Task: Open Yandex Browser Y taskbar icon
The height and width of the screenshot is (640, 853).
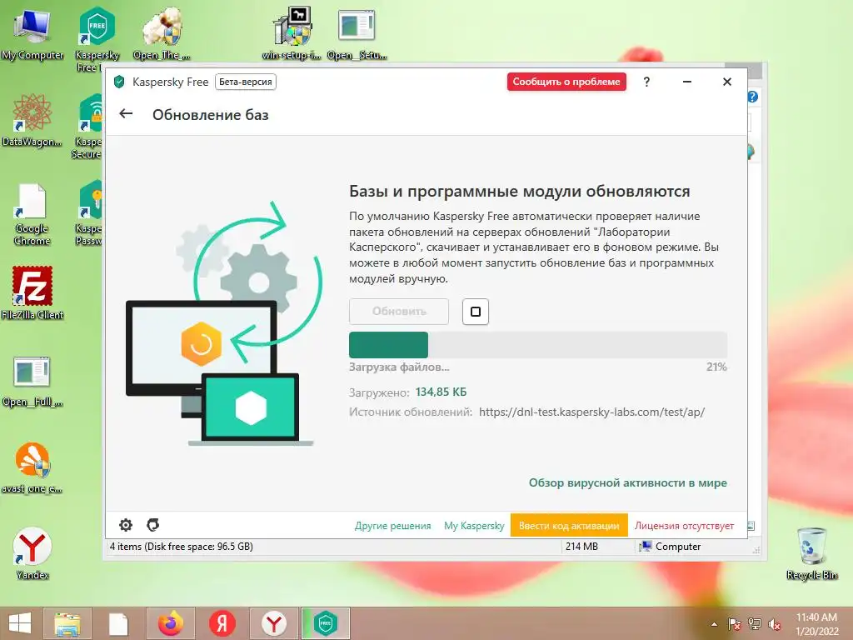Action: tap(273, 623)
